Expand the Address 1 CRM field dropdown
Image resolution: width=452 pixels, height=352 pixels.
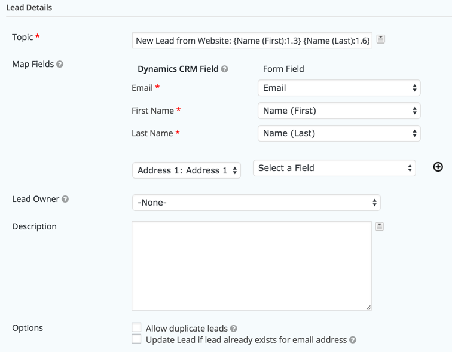click(186, 170)
